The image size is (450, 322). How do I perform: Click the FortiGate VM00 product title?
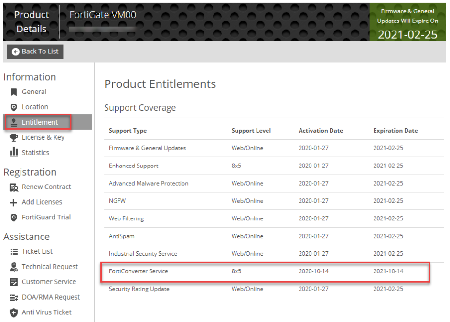tap(103, 15)
